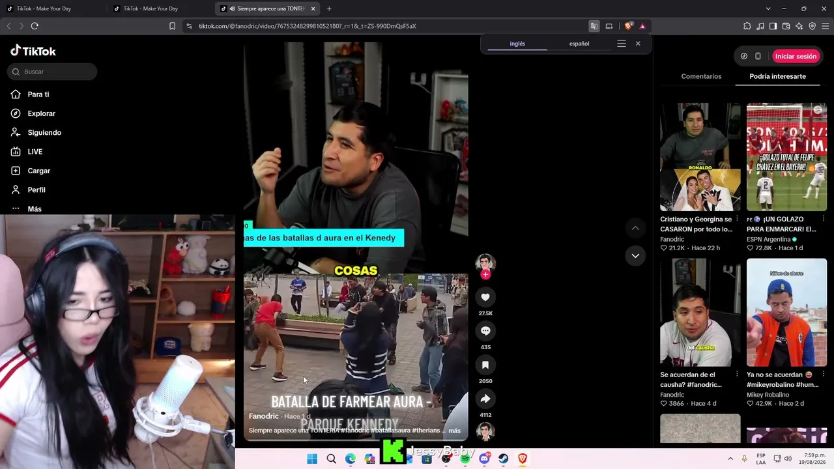Share the video using the arrow icon
The image size is (834, 469).
click(x=485, y=399)
